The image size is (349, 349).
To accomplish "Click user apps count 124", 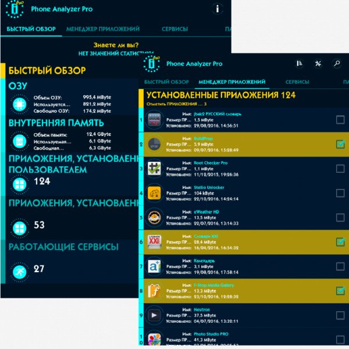I will point(42,181).
